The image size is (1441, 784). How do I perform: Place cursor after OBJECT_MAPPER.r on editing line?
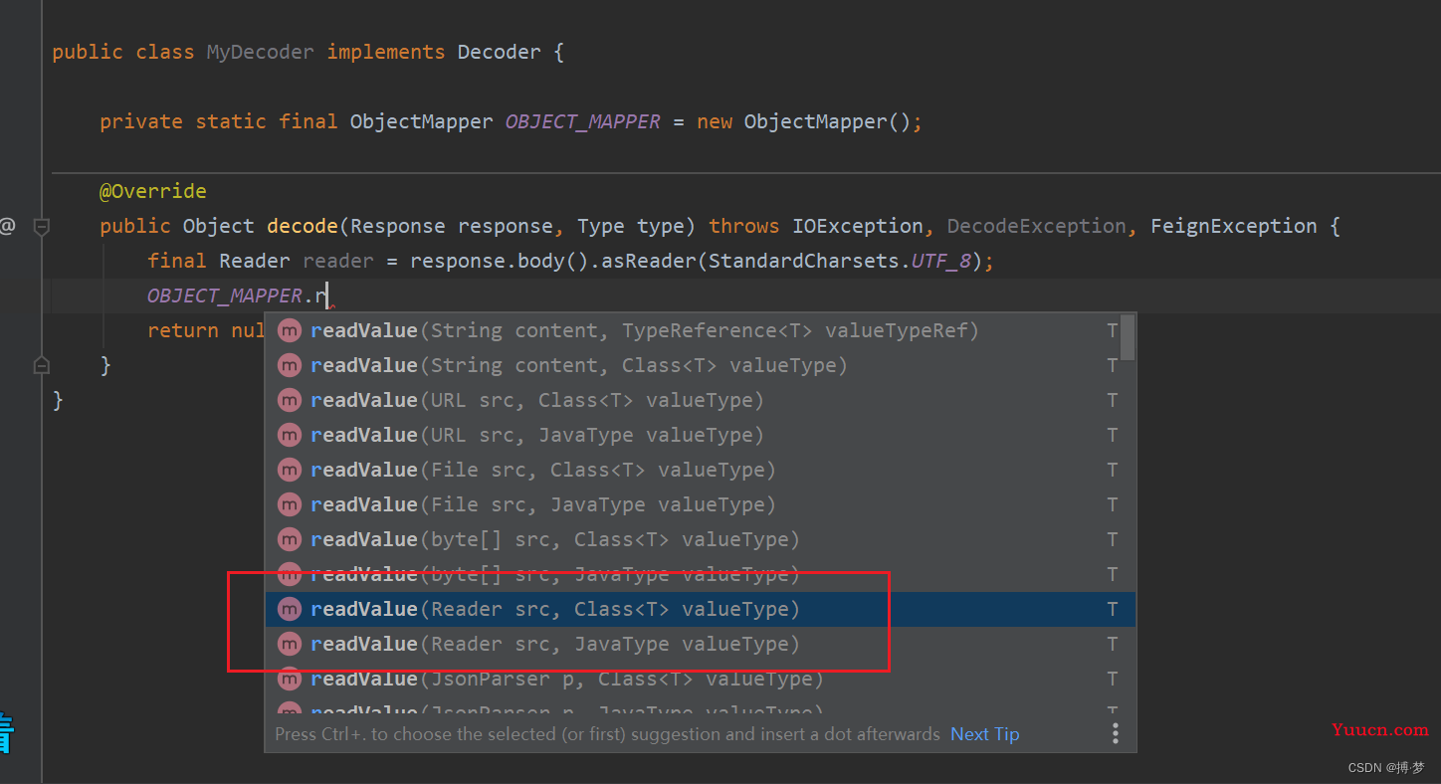[x=328, y=295]
